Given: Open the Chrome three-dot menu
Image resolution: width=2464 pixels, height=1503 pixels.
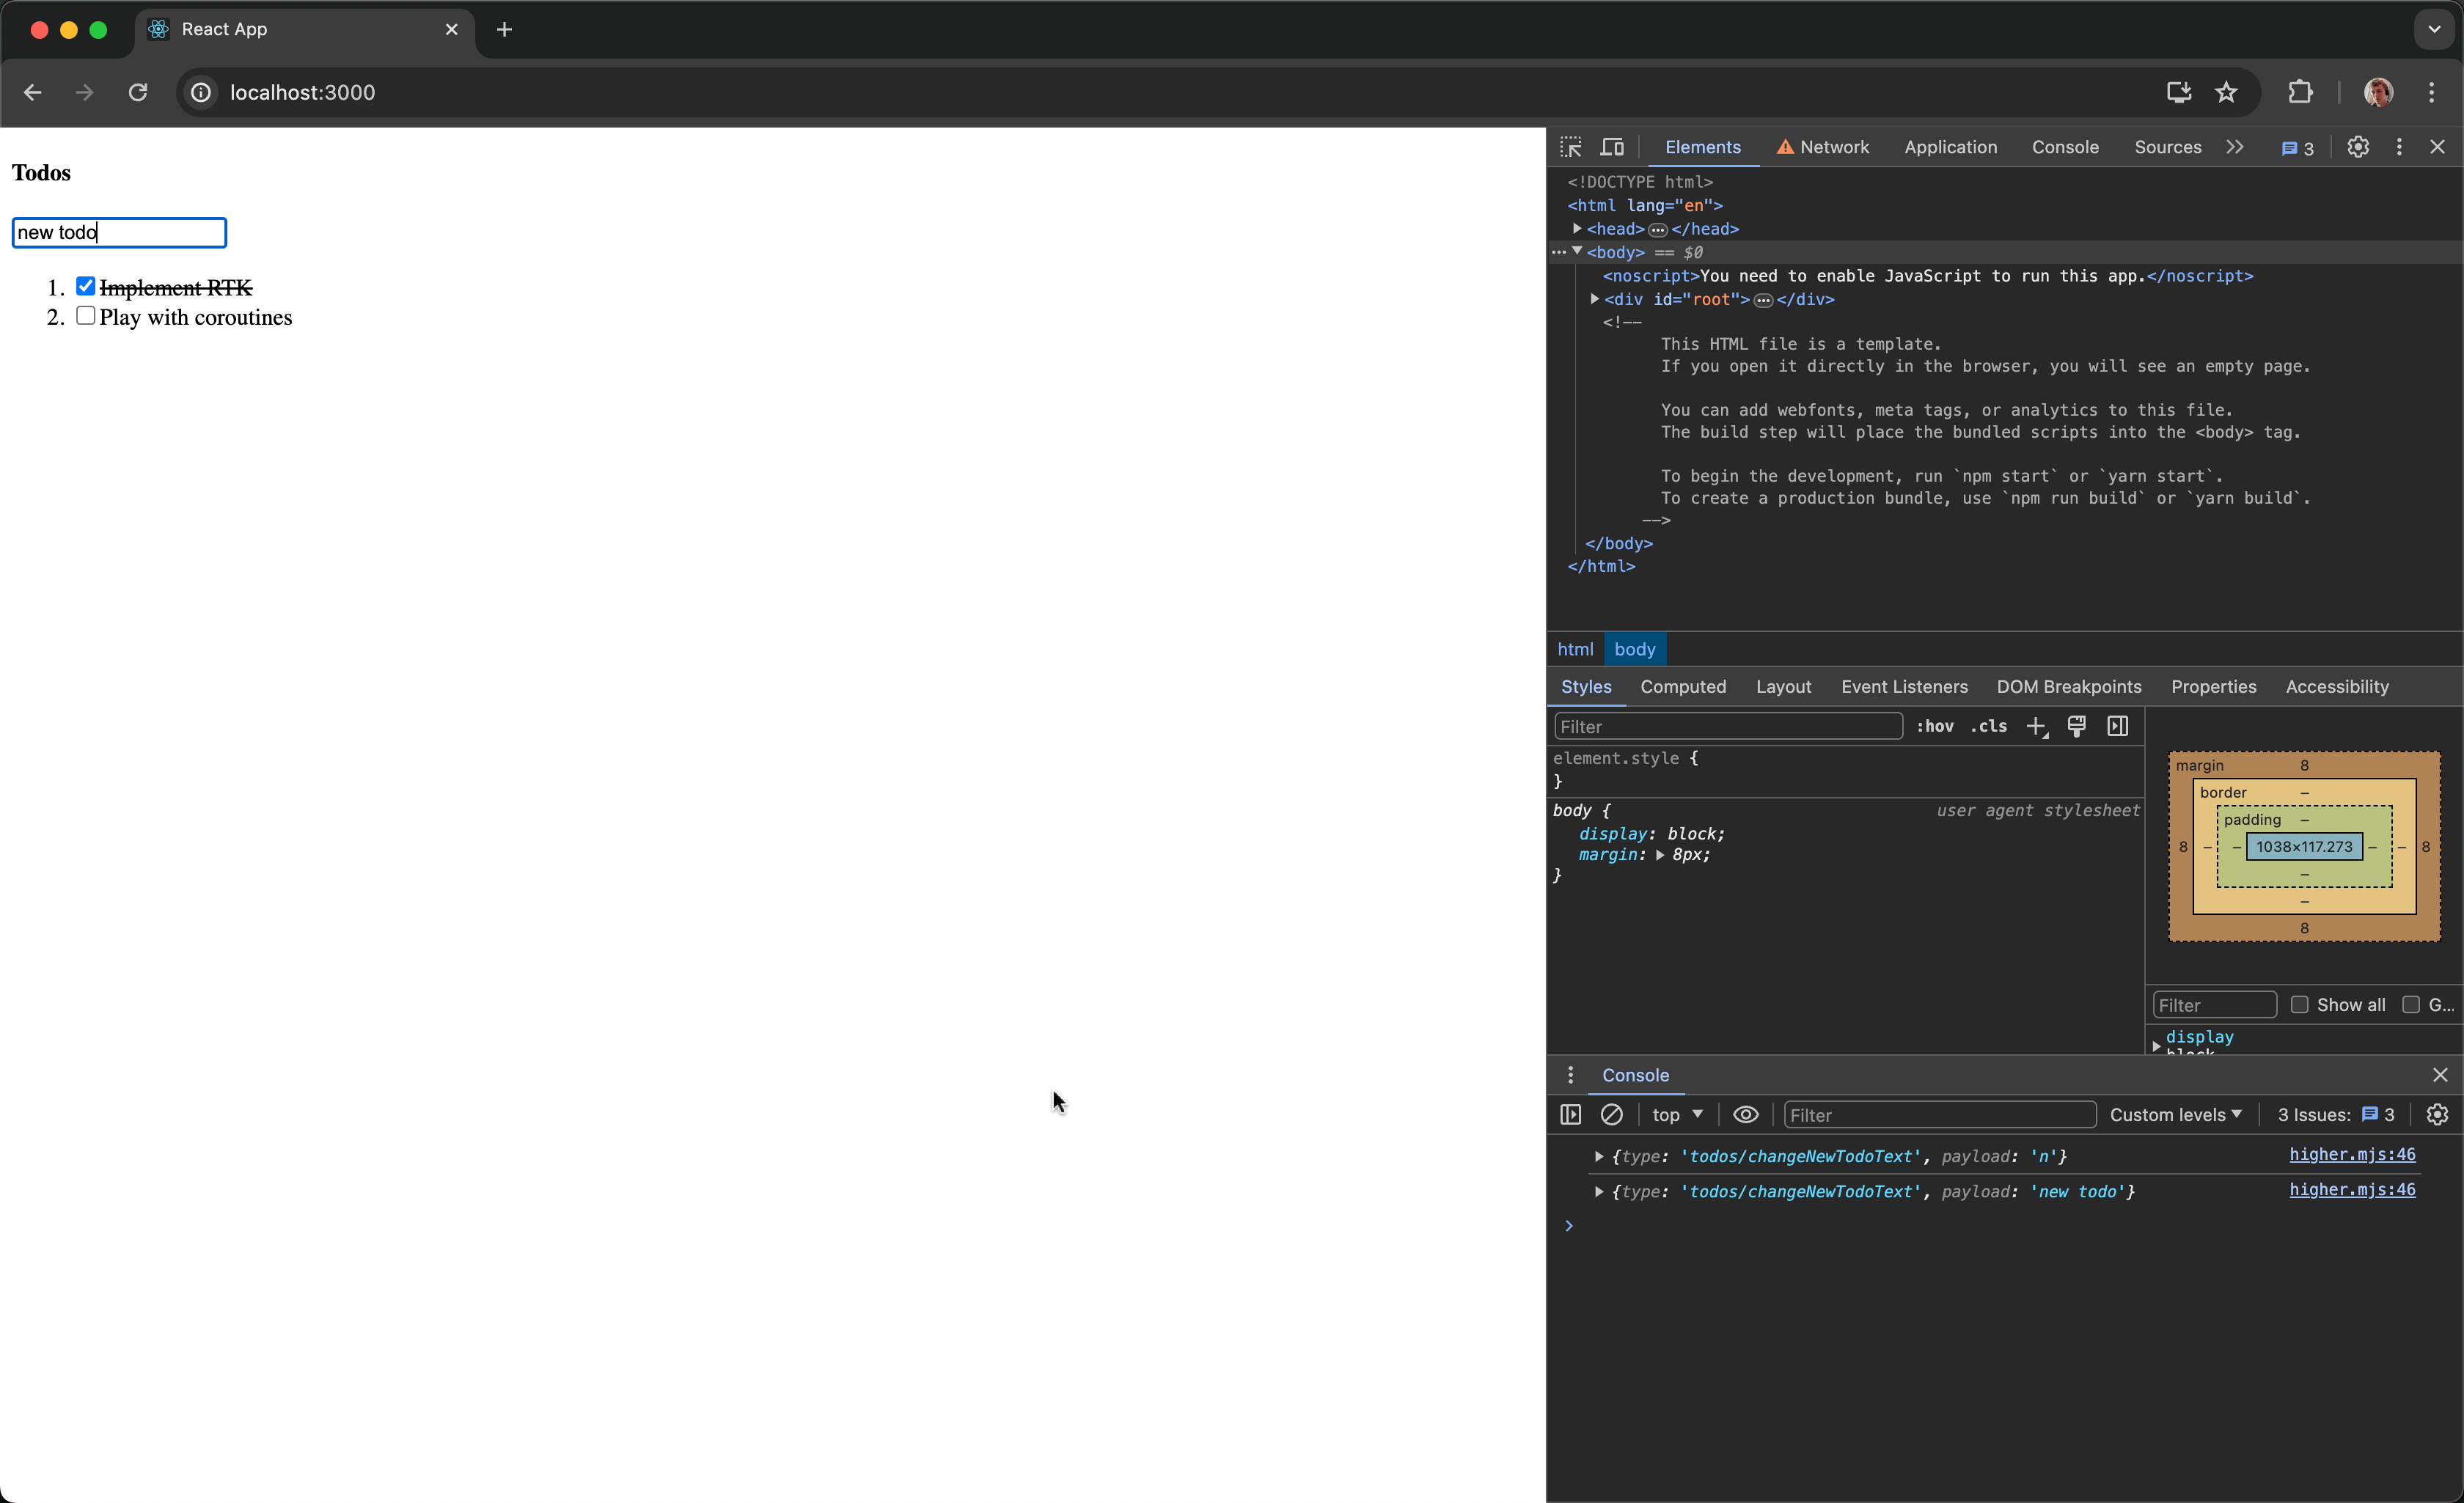Looking at the screenshot, I should pos(2431,92).
